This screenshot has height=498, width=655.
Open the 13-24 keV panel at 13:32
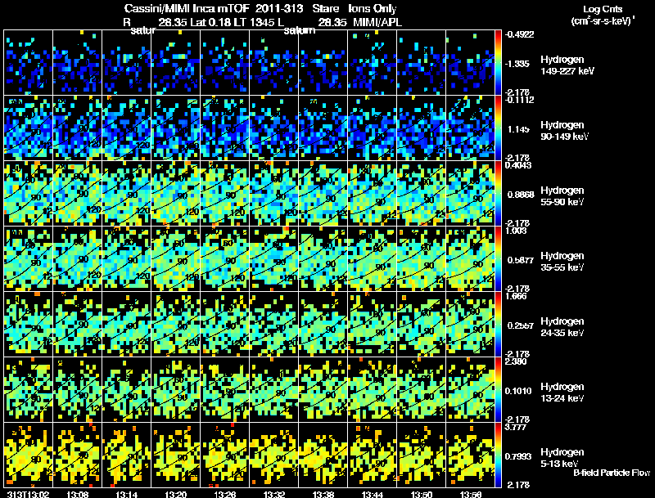[274, 389]
